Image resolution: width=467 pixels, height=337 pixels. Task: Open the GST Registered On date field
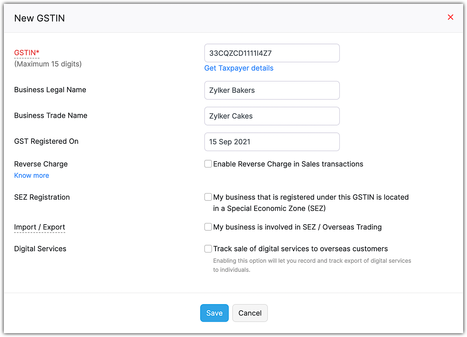tap(272, 142)
